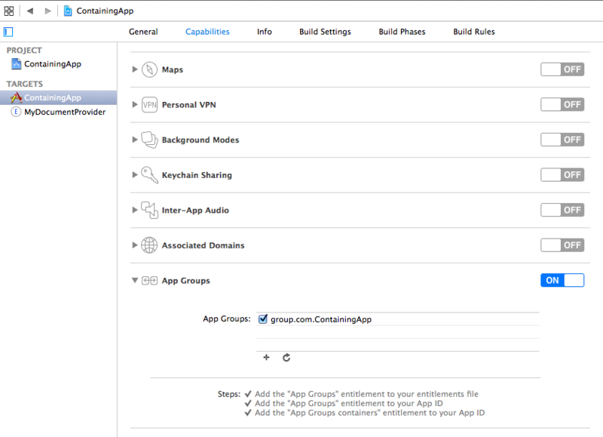603x437 pixels.
Task: Turn on the Inter-App Audio switch
Action: click(x=562, y=210)
